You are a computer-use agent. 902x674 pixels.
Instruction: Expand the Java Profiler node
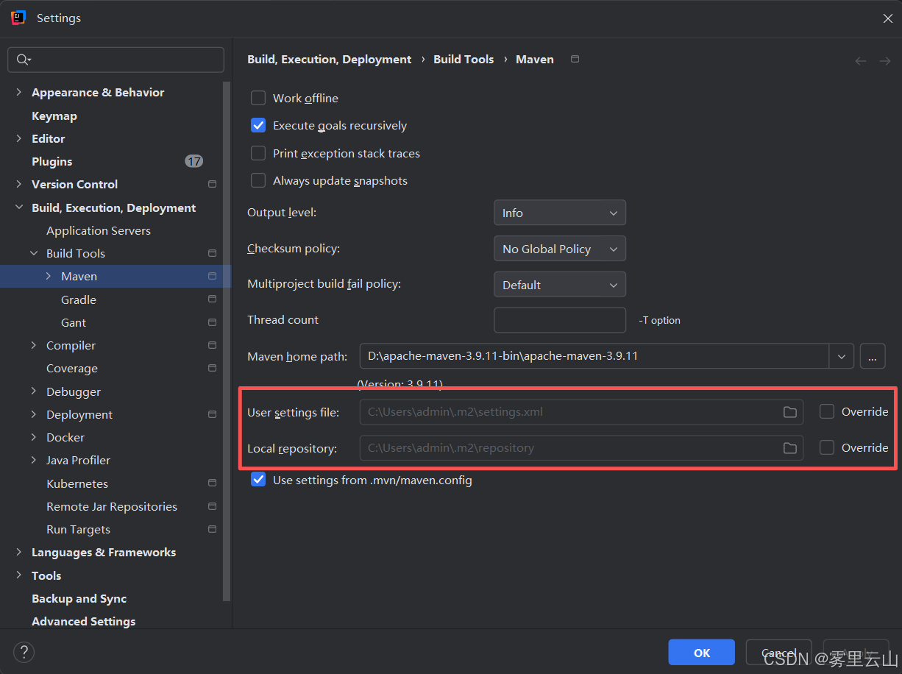[x=34, y=460]
